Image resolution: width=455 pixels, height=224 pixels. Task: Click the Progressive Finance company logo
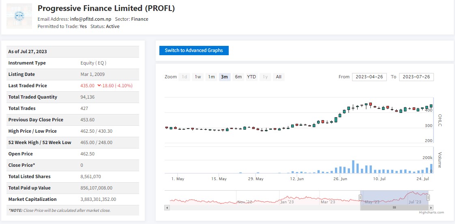point(19,16)
